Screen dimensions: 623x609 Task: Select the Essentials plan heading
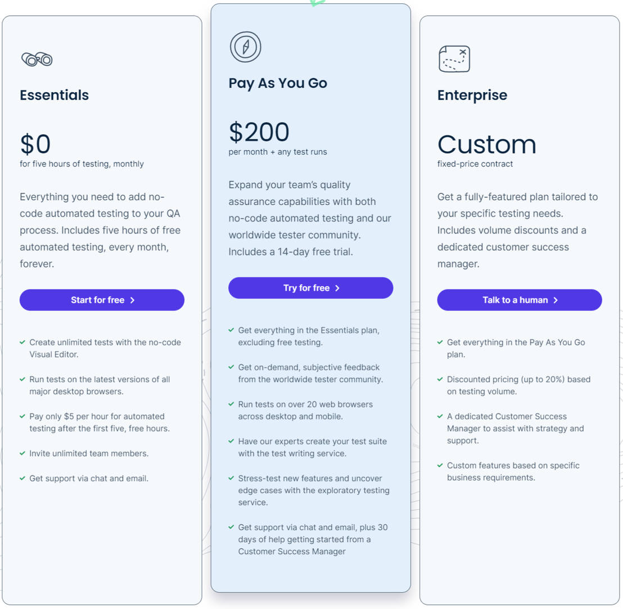click(54, 95)
